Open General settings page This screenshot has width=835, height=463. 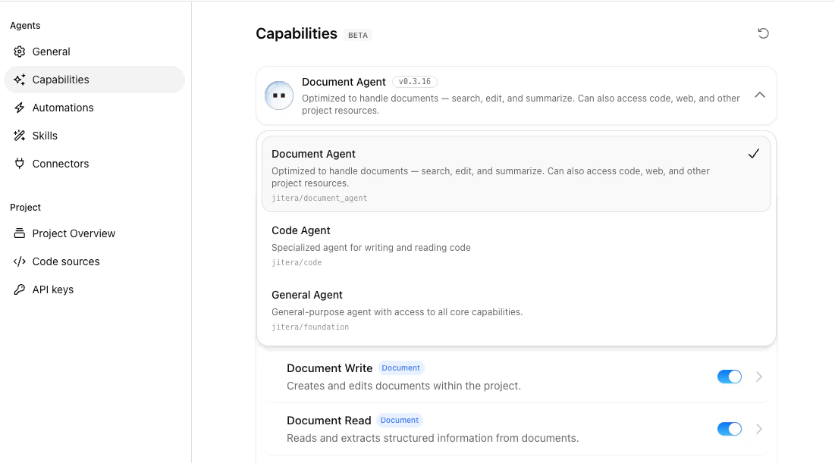pyautogui.click(x=94, y=52)
